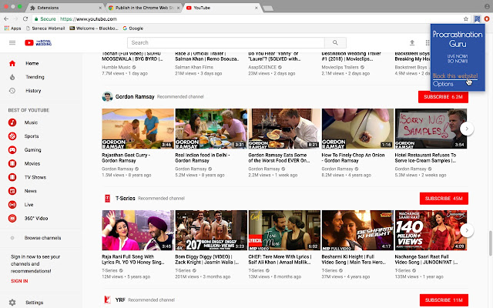
Task: Choose Block this website in popup
Action: pyautogui.click(x=455, y=75)
